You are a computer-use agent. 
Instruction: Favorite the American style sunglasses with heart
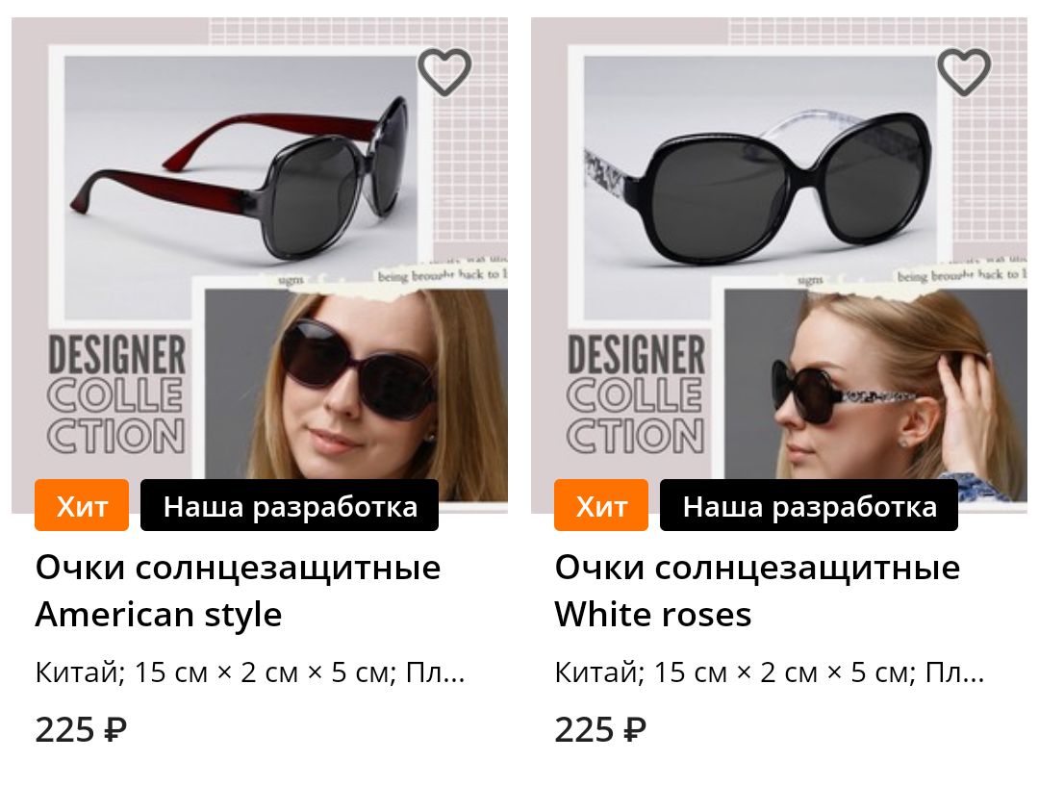click(x=443, y=71)
